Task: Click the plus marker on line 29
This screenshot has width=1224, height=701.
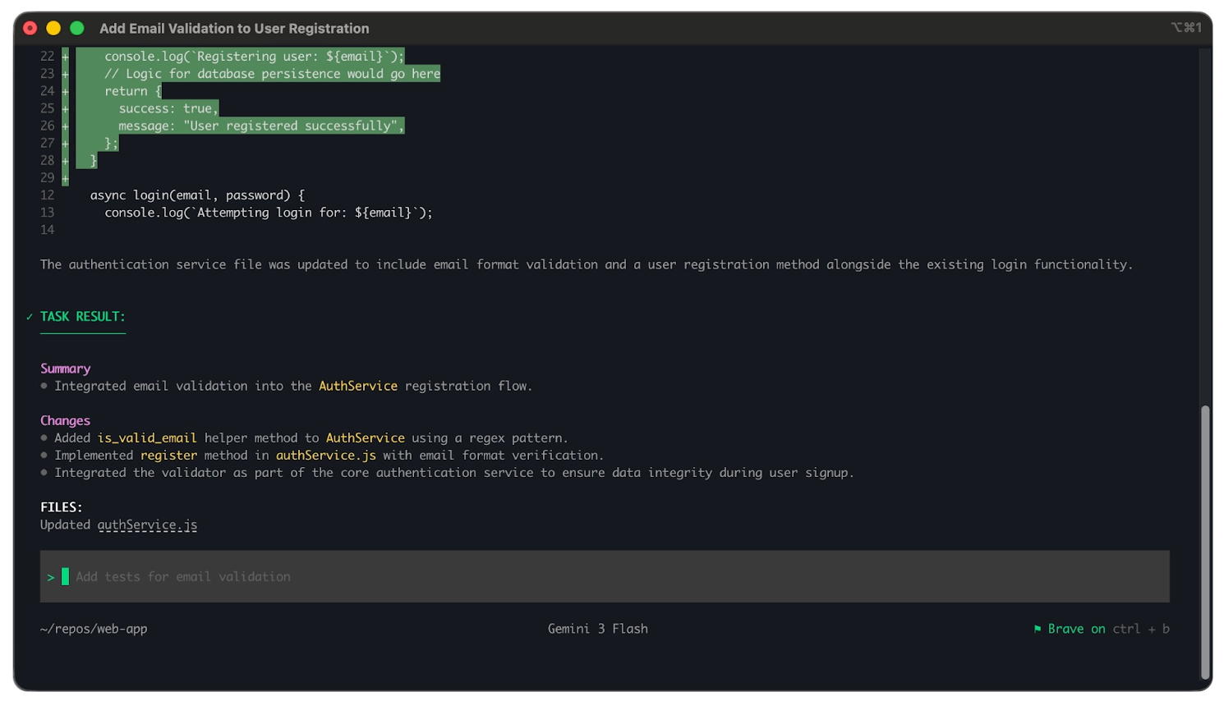Action: (65, 178)
